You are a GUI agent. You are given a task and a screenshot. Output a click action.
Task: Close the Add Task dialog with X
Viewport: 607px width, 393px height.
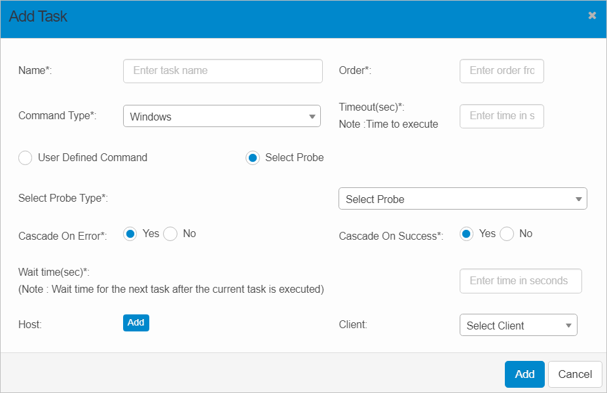(x=592, y=16)
